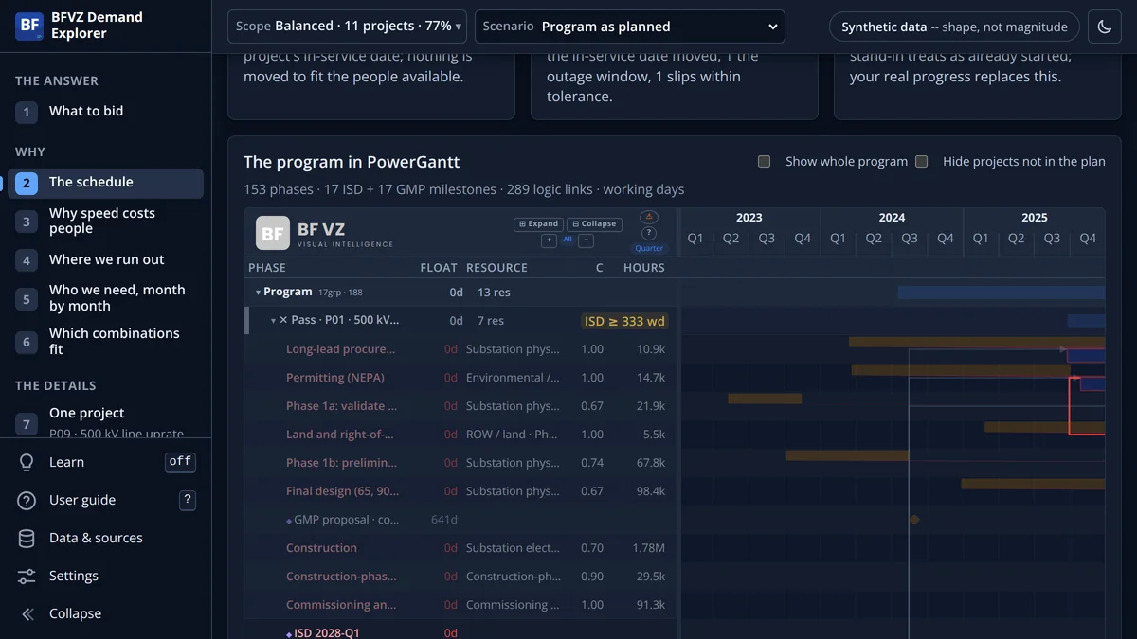Select the Construction phase row
Image resolution: width=1137 pixels, height=639 pixels.
click(x=461, y=548)
